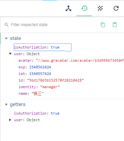
Task: Click the iat key label
Action: coord(22,74)
